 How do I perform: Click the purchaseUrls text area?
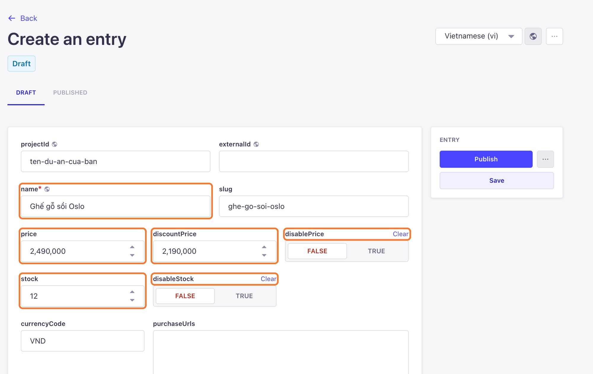(x=281, y=352)
